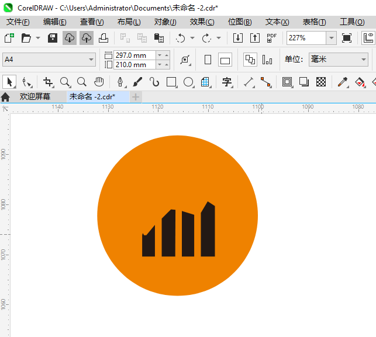
Task: Select the Pen drawing tool
Action: click(120, 82)
